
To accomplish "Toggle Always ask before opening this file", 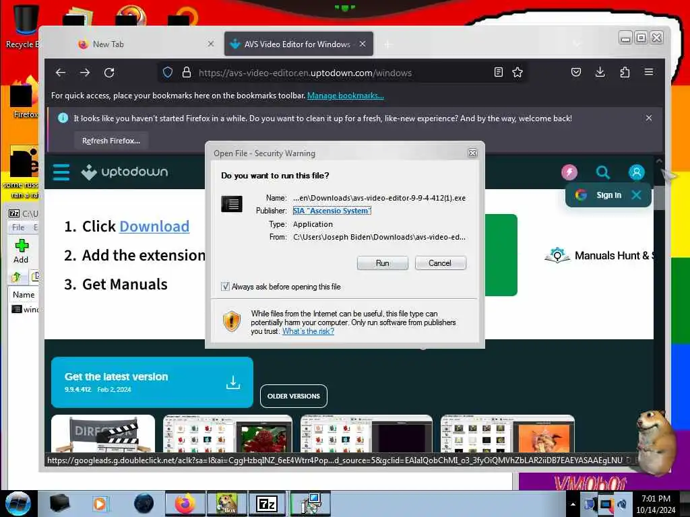I will (x=225, y=287).
